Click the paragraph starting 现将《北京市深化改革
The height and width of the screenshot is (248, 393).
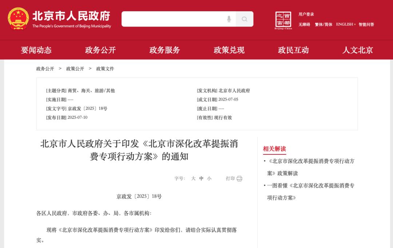tap(136, 235)
